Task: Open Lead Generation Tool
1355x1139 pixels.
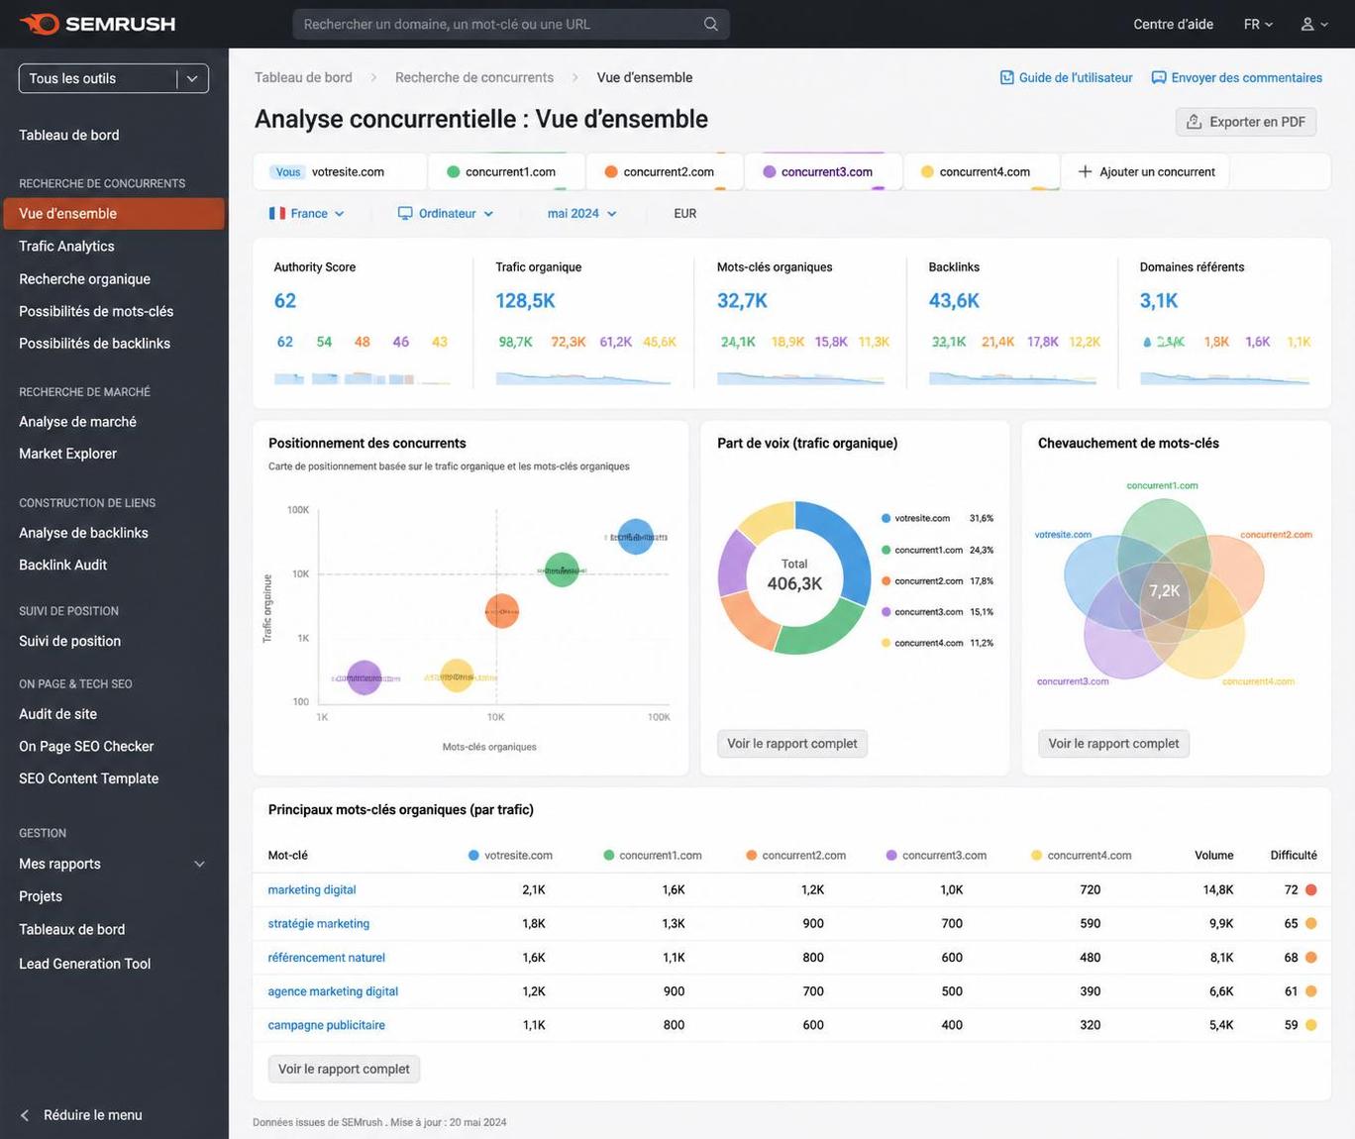Action: 84,963
